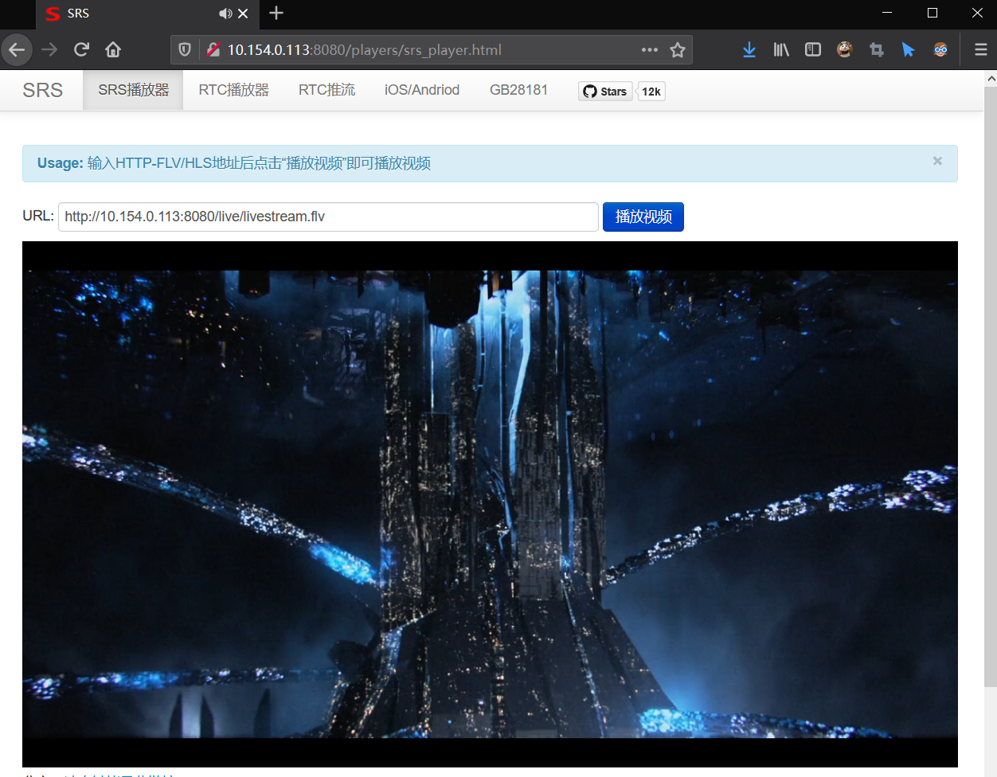
Task: Open the downloads panel
Action: click(x=749, y=49)
